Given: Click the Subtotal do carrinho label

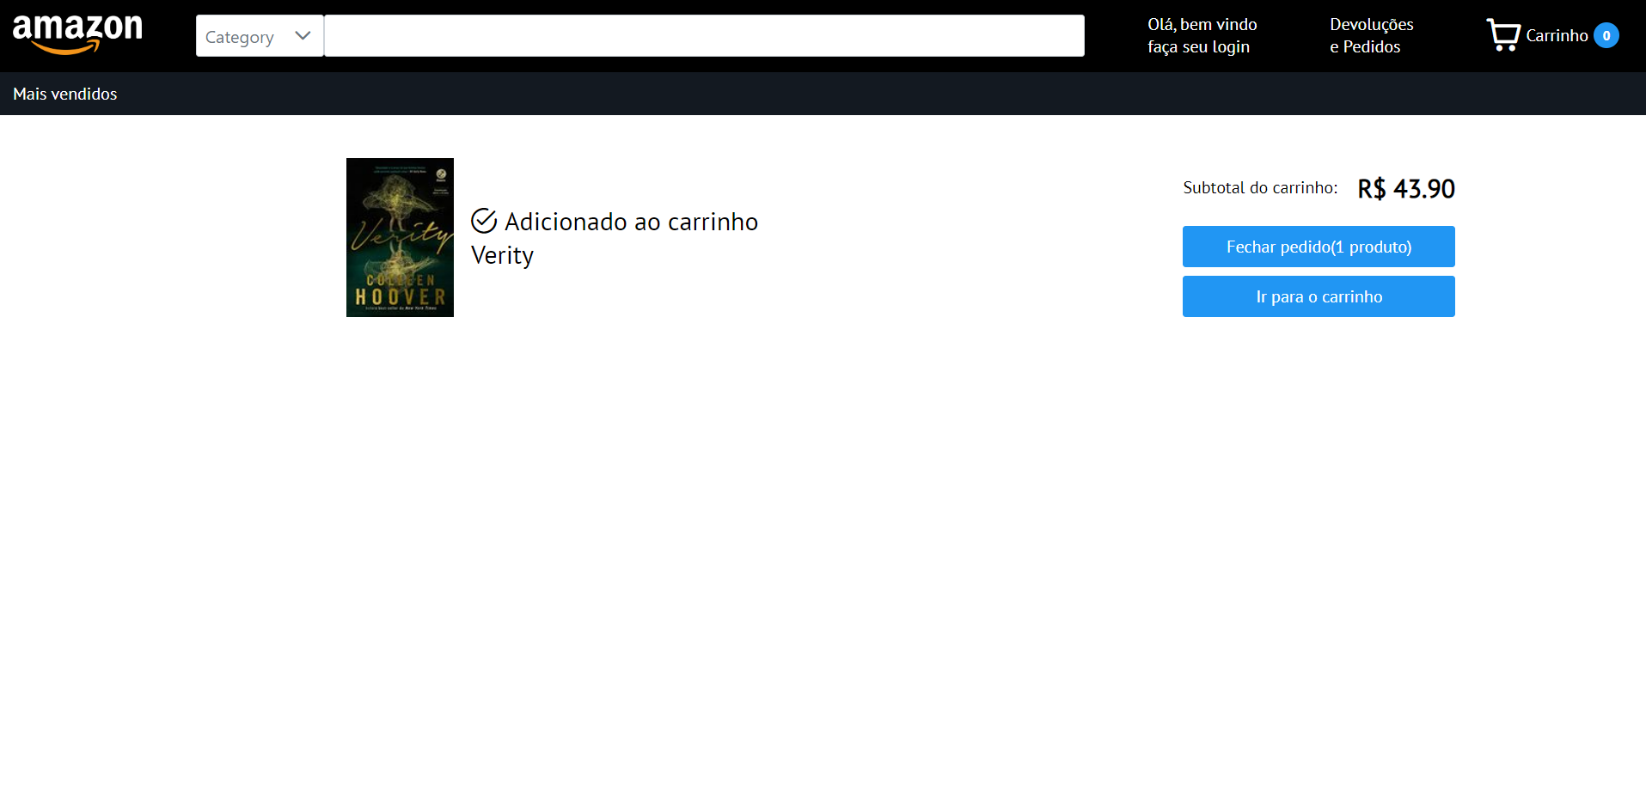Looking at the screenshot, I should [1259, 187].
